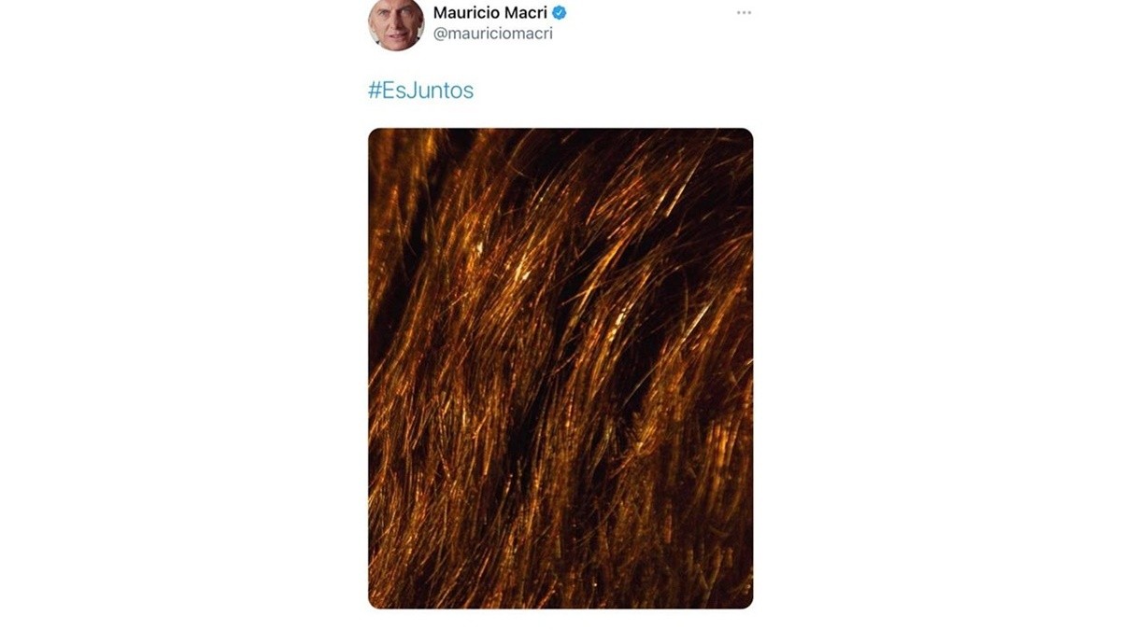Open the three-dot more options menu
Viewport: 1121px width, 630px height.
(x=744, y=13)
